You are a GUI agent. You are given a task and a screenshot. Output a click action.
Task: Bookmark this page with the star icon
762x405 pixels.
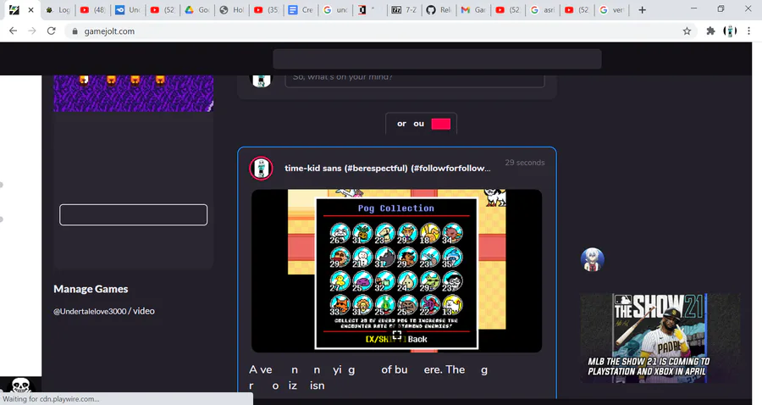click(x=687, y=31)
